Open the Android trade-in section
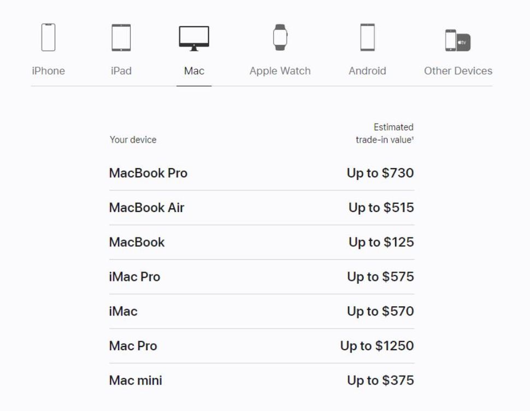530x411 pixels. [368, 71]
